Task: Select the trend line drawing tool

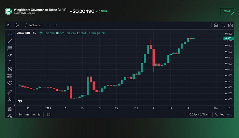Action: pyautogui.click(x=10, y=41)
